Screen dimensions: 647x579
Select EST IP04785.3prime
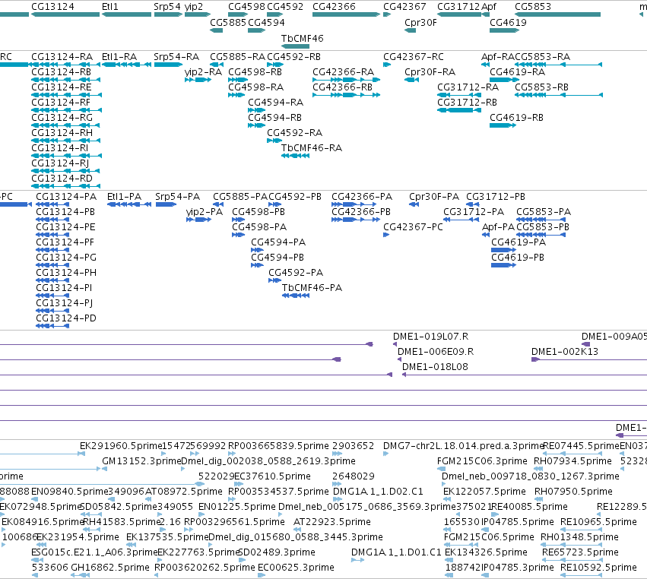point(518,568)
